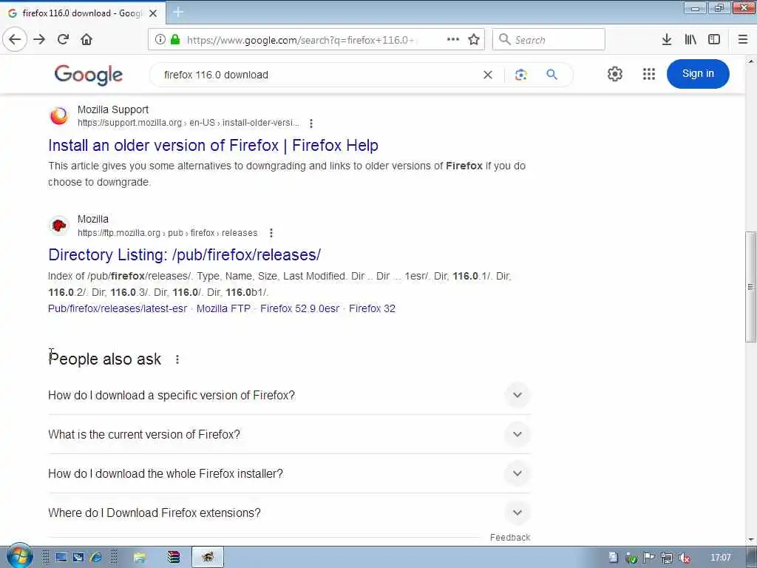Click the Firefox toolbar Search box
757x568 pixels.
click(549, 40)
